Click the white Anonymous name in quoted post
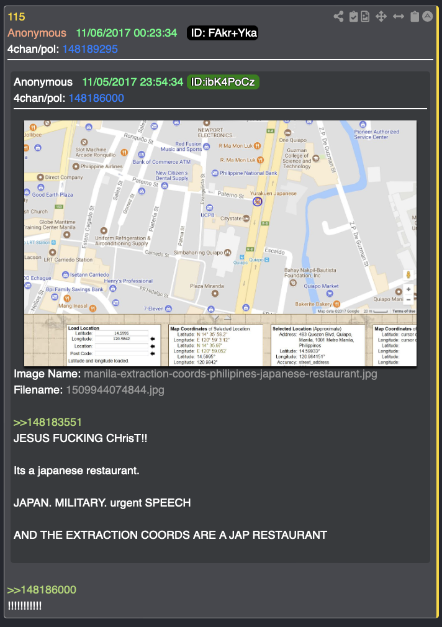This screenshot has width=442, height=627. pyautogui.click(x=43, y=82)
